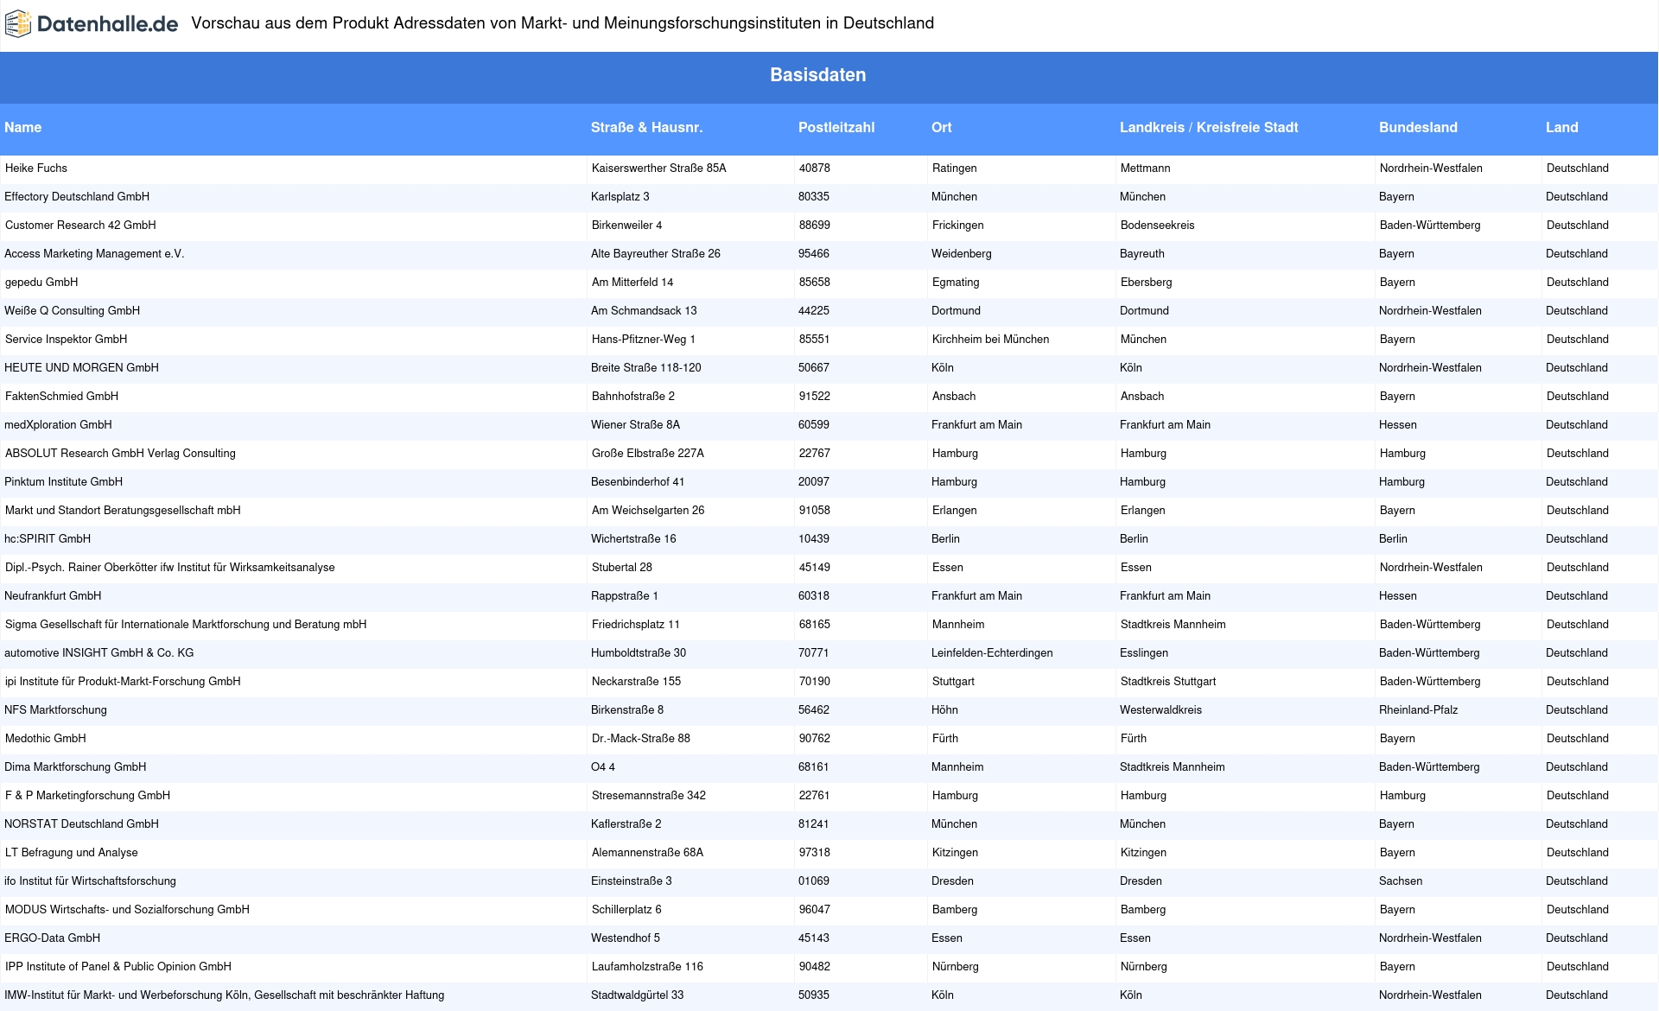1659x1011 pixels.
Task: Click postal code 01069
Action: tap(813, 881)
